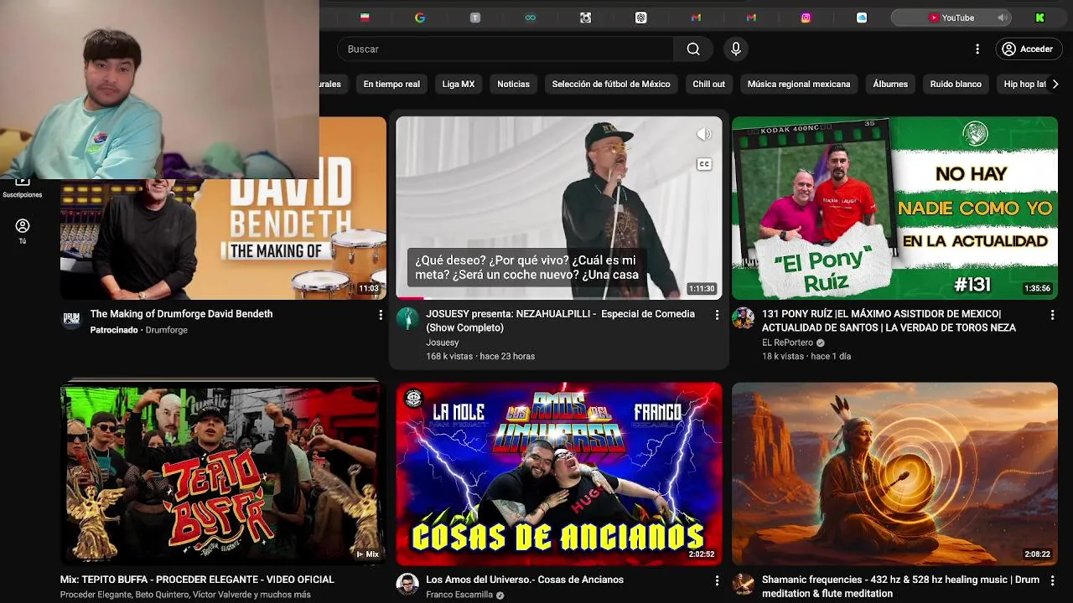Click the Drumforge sponsor name
The image size is (1073, 603).
[166, 330]
